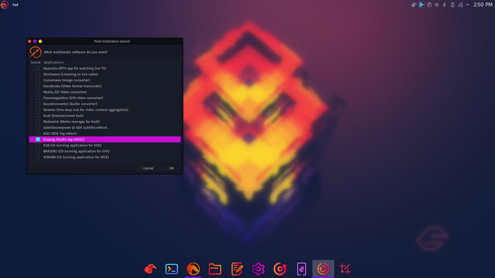Select the XFBURN CD burning row text
The width and height of the screenshot is (495, 278).
(76, 157)
